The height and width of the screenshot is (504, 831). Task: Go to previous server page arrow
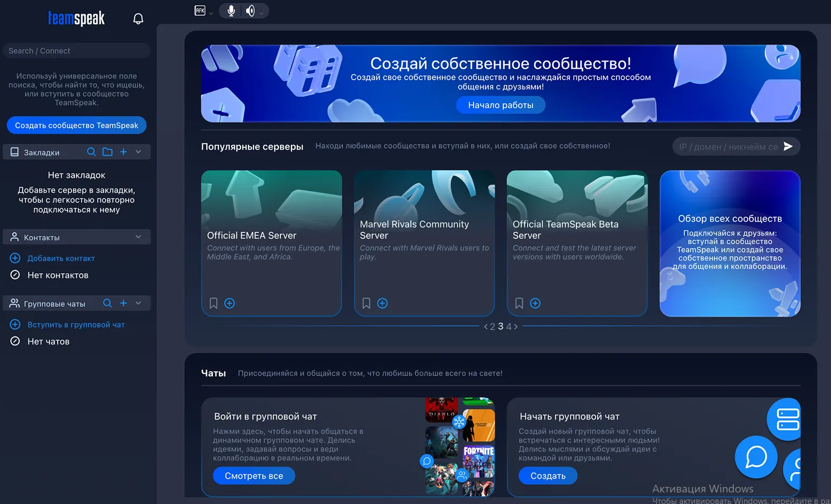pos(486,326)
